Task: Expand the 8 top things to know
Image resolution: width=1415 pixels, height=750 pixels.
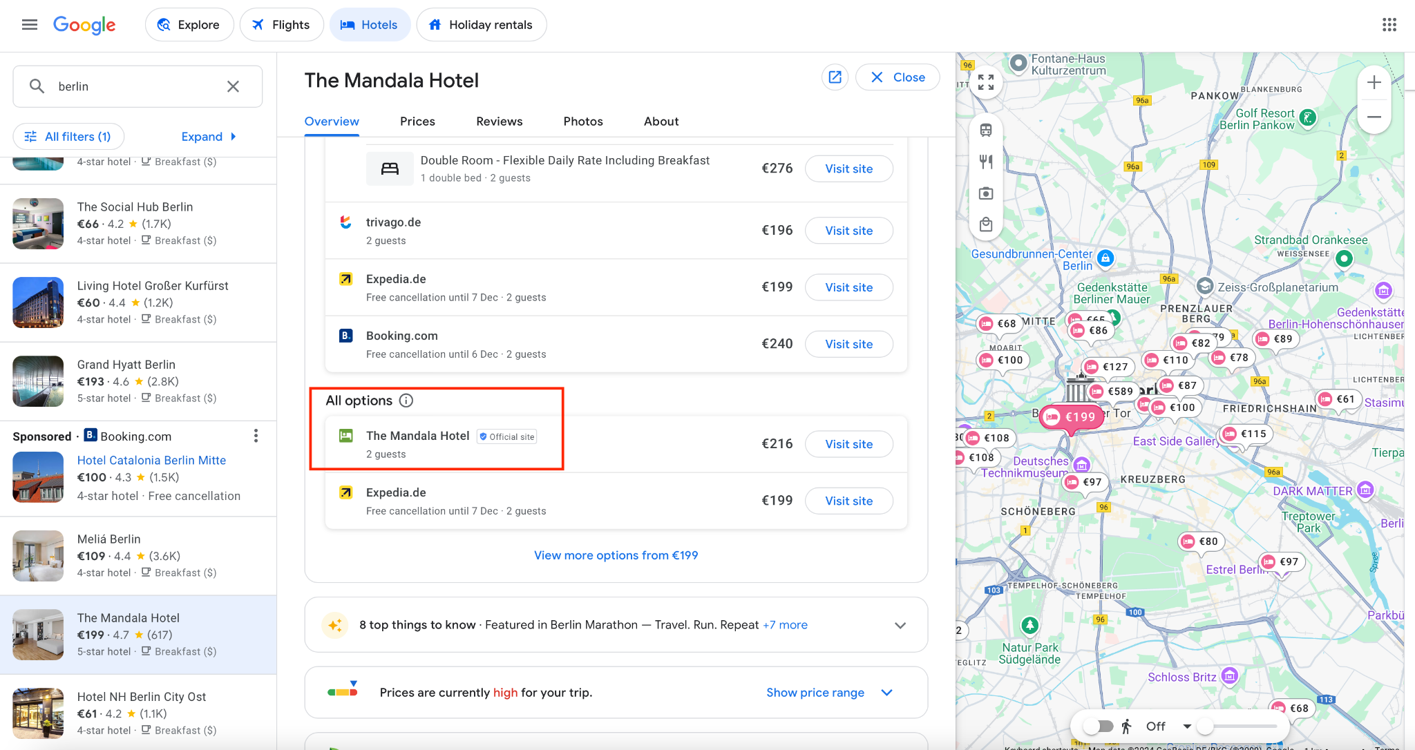Action: (900, 625)
